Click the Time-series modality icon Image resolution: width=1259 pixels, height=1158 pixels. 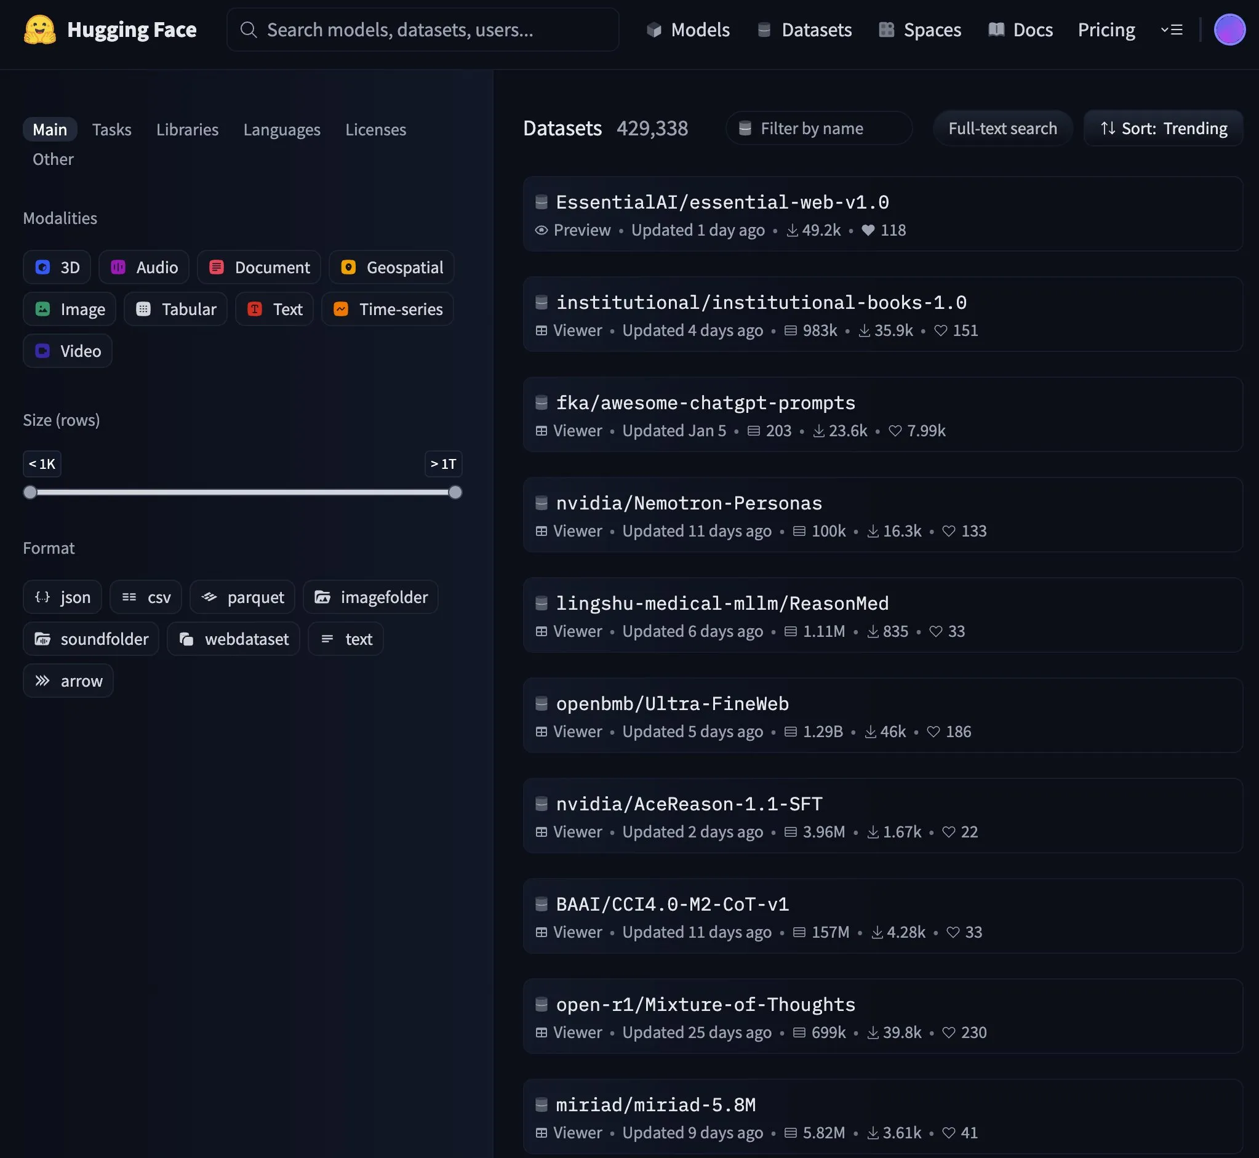(x=341, y=309)
